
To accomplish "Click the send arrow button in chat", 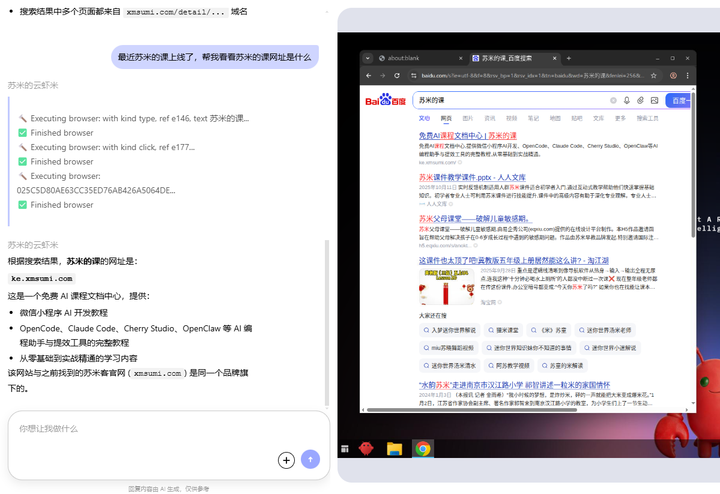I will tap(310, 460).
